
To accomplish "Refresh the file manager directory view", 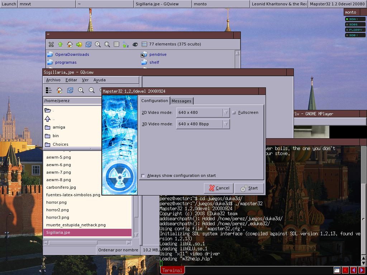I will pyautogui.click(x=89, y=44).
